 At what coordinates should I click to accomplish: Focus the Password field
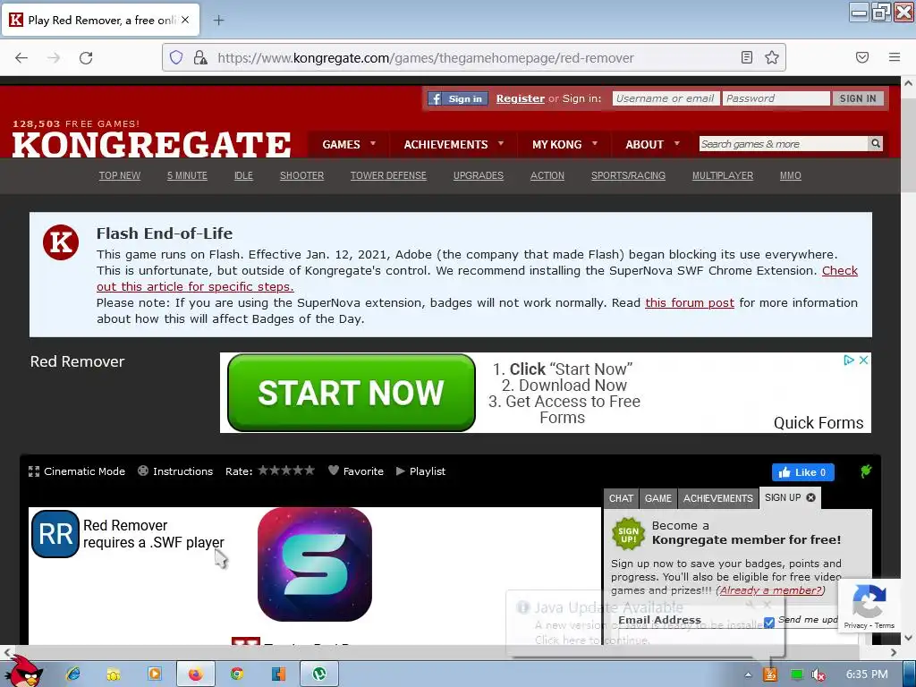[776, 98]
